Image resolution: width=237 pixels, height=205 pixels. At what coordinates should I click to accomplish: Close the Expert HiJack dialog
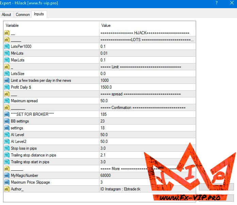click(x=232, y=3)
